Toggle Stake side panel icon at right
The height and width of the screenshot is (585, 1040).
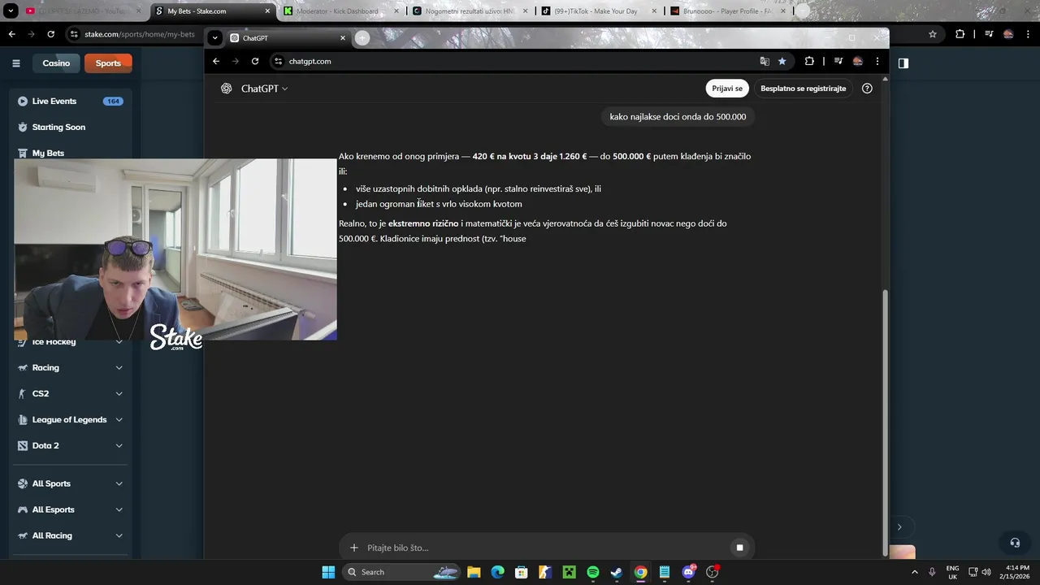tap(903, 63)
